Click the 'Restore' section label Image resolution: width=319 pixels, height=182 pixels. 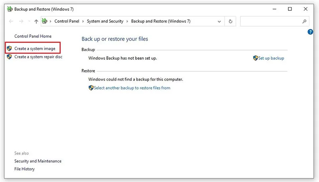click(x=88, y=70)
